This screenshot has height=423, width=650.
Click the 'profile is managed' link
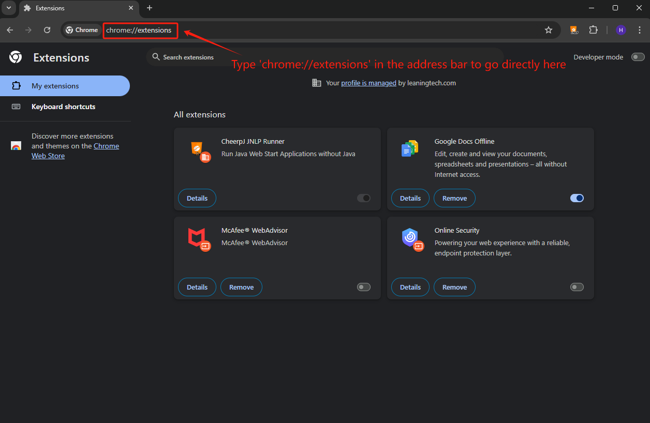coord(368,83)
